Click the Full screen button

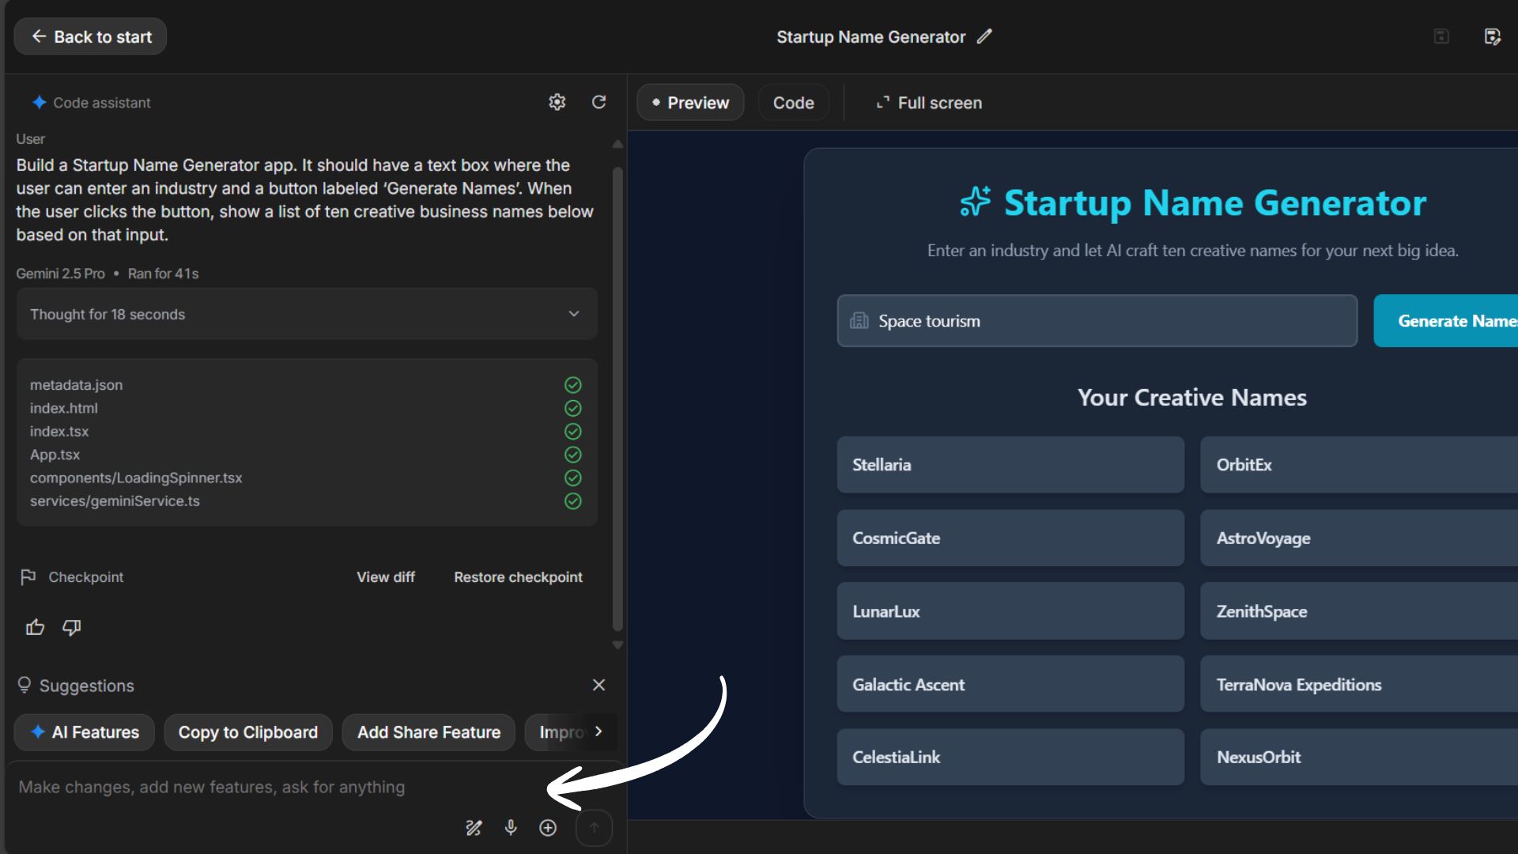tap(929, 103)
